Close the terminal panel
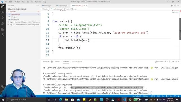The image size is (181, 102). (x=179, y=61)
